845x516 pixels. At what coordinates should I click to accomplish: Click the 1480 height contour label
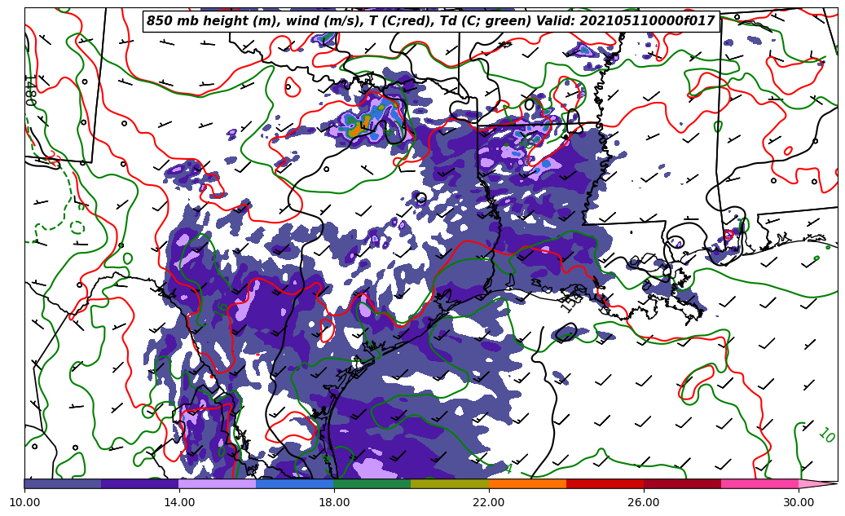(31, 90)
